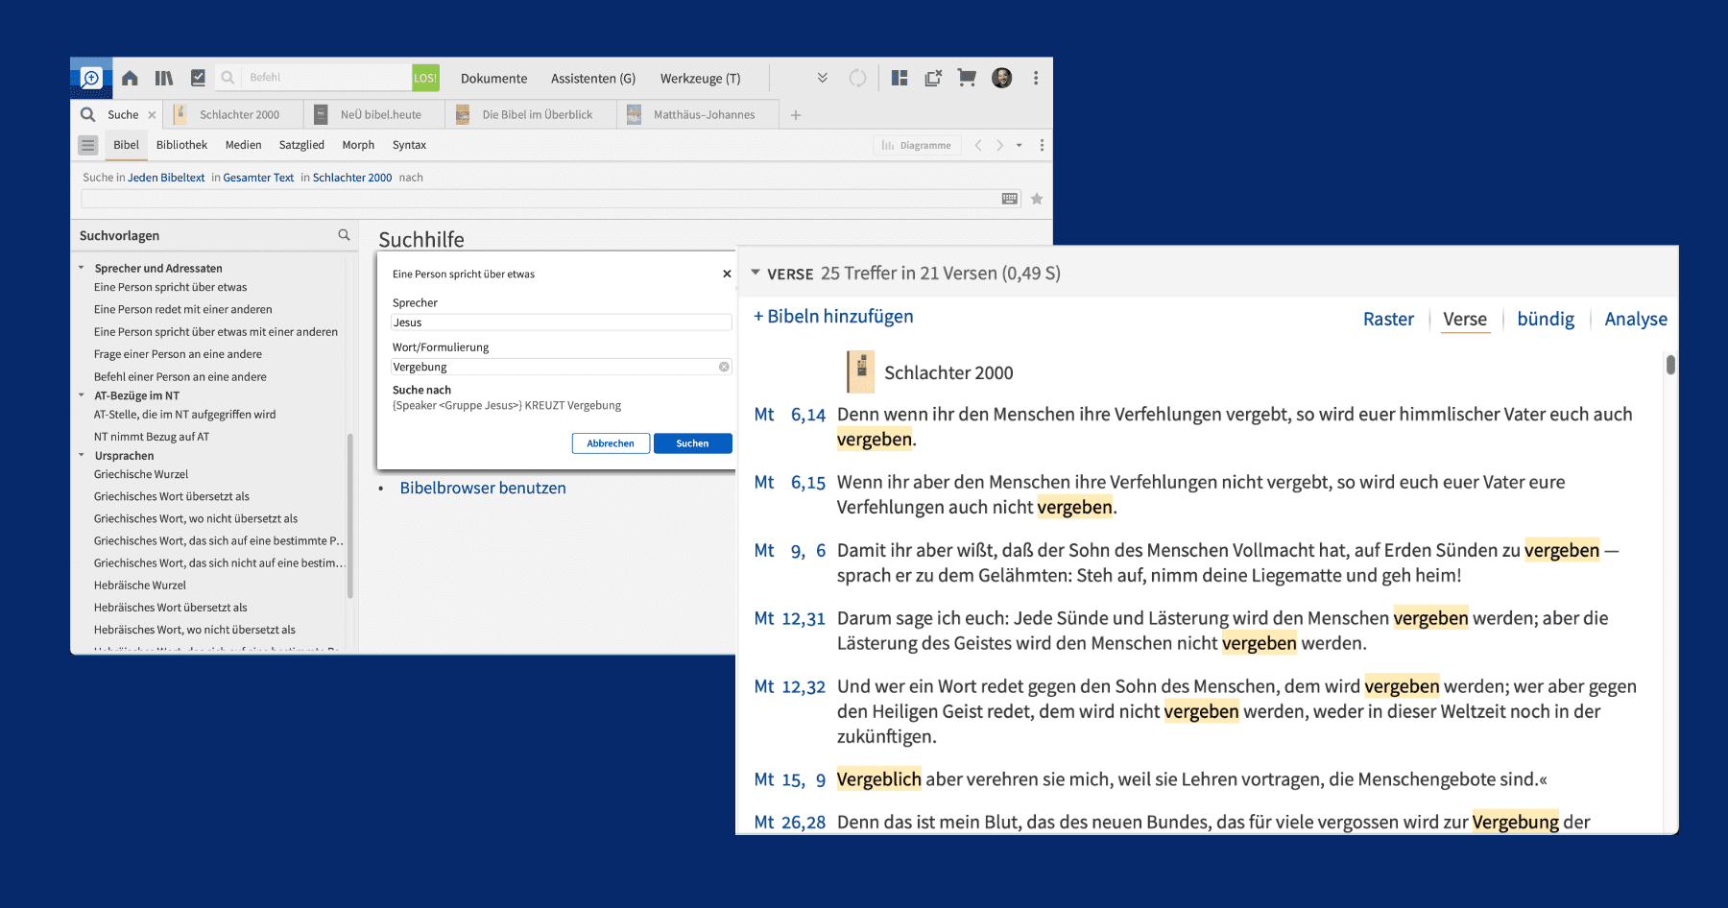Select the Griechische Wurzel template

pyautogui.click(x=141, y=474)
